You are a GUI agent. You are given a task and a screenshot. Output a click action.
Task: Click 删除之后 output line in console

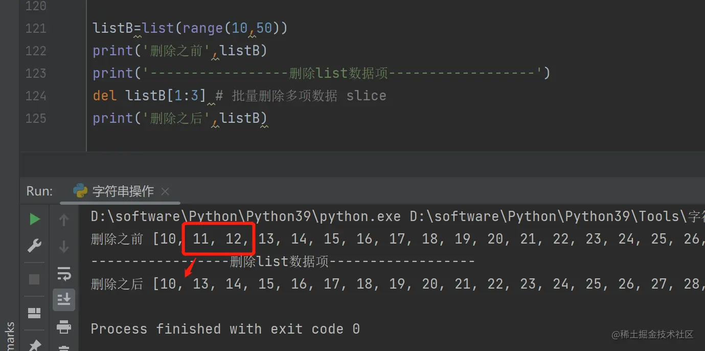pos(398,284)
